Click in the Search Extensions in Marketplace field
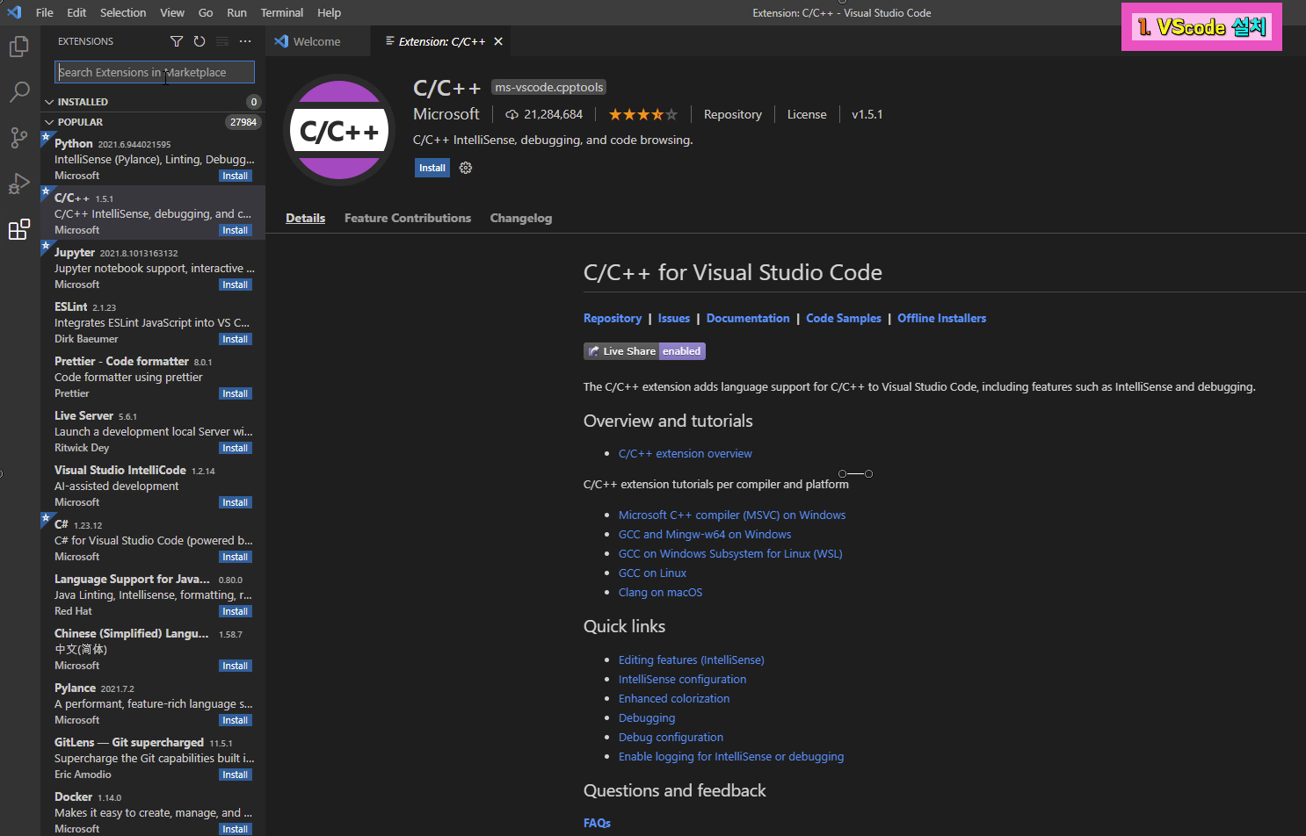 point(155,72)
